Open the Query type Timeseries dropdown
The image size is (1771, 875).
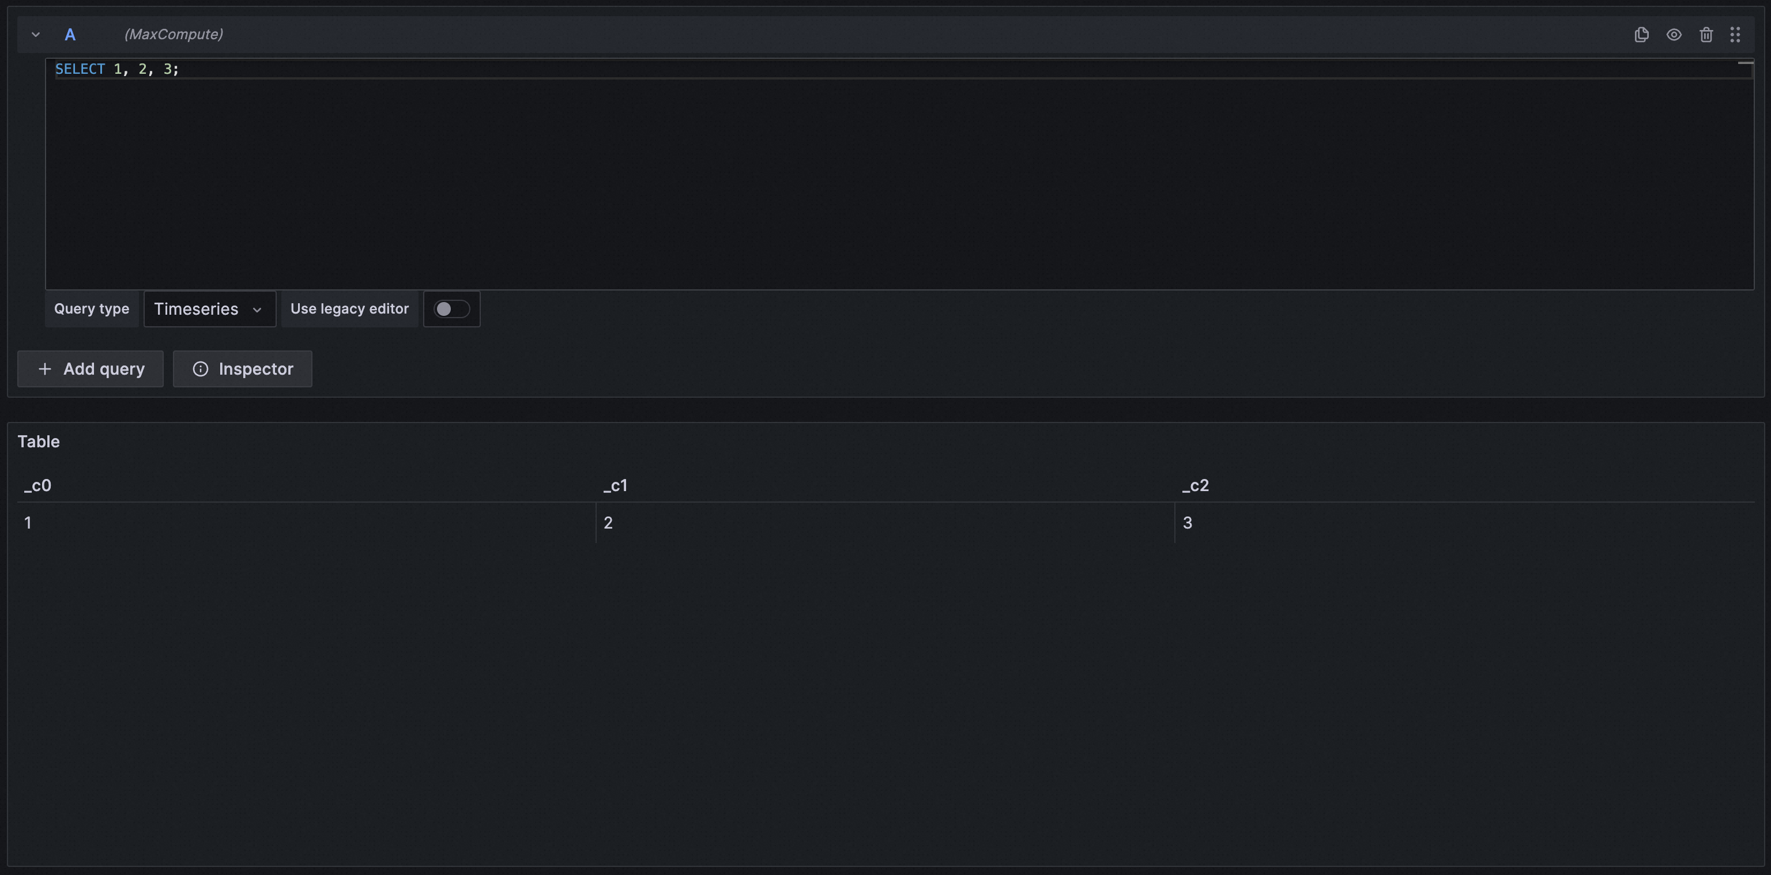(209, 308)
